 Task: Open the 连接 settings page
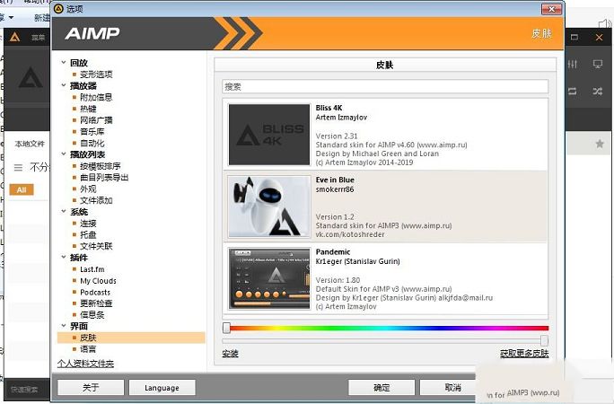[x=88, y=224]
